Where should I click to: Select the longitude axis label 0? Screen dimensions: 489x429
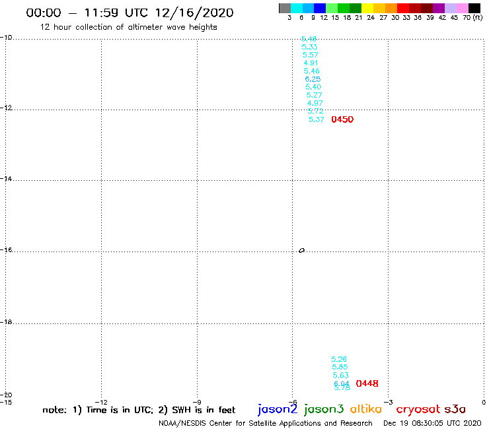[x=484, y=403]
